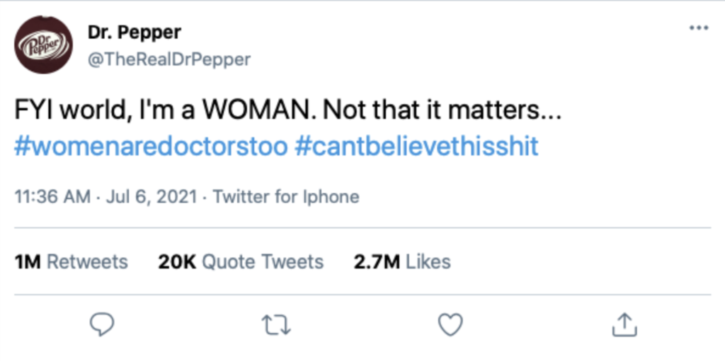Open the more options three-dot menu

[x=699, y=28]
